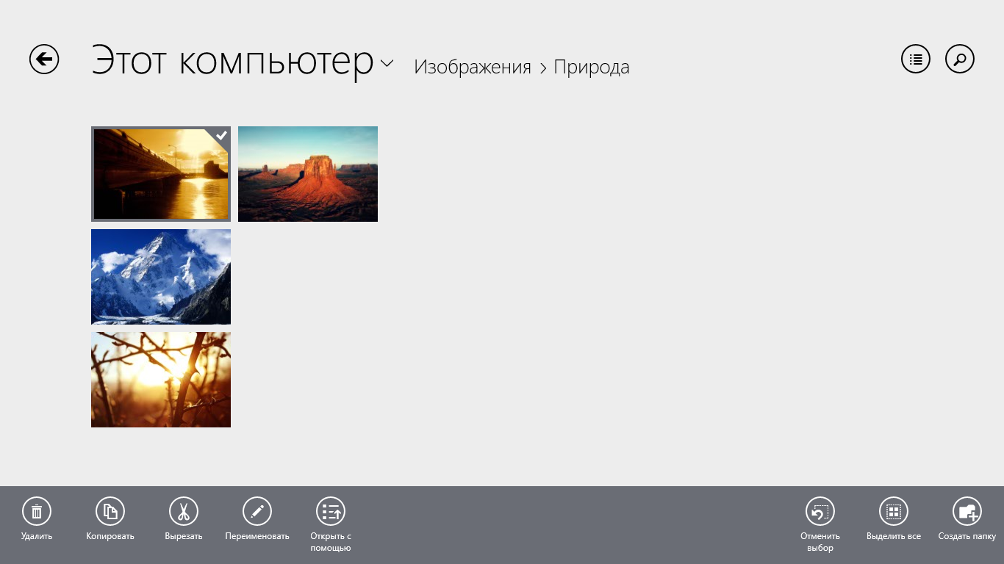Viewport: 1004px width, 564px height.
Task: Click the Отменить выбор icon
Action: coord(820,511)
